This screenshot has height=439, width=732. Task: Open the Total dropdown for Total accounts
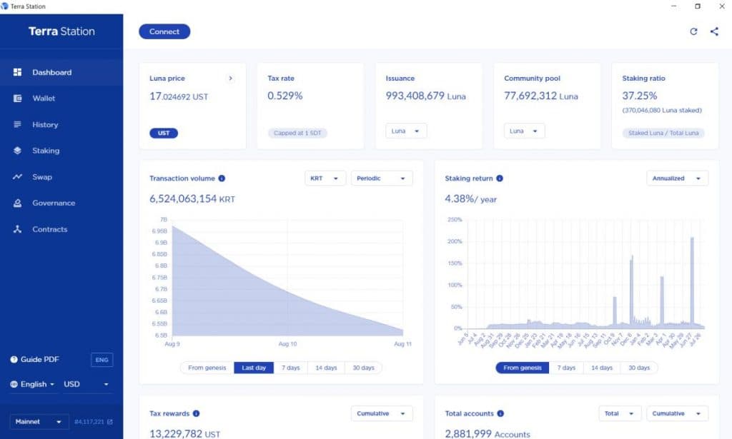[x=620, y=413]
